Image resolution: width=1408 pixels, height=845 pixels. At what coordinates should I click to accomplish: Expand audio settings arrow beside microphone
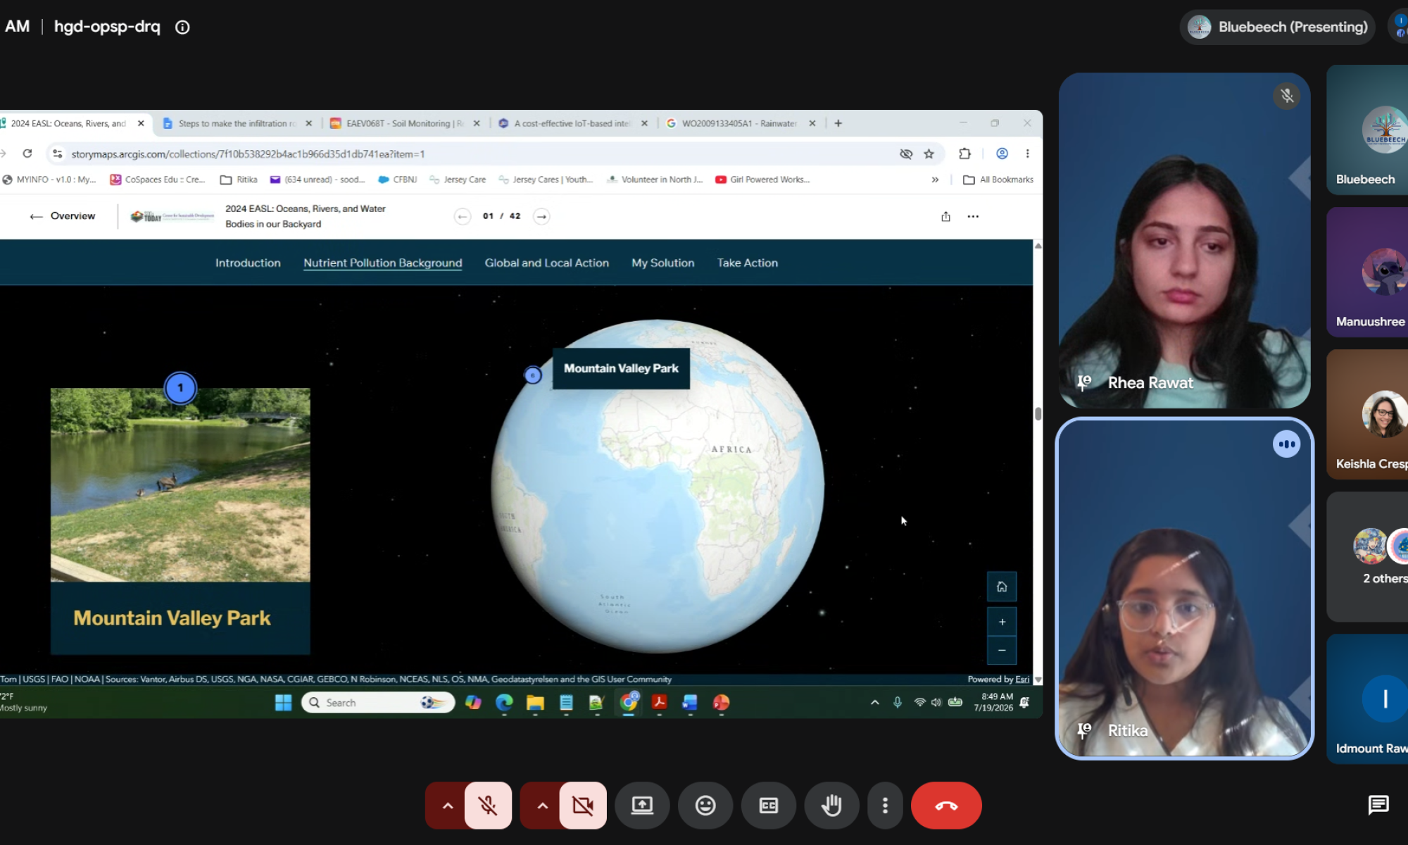click(447, 805)
